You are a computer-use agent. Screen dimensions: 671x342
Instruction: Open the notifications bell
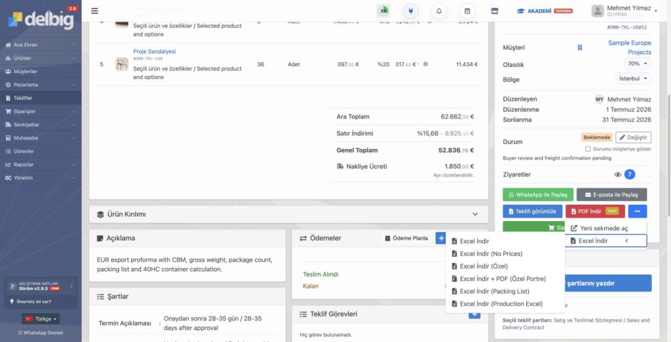coord(439,11)
